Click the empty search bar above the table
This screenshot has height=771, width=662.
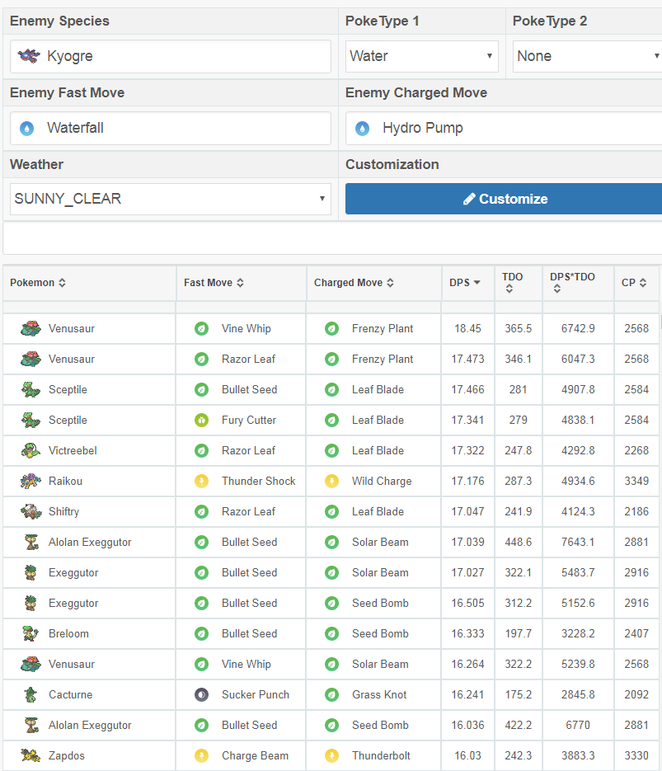tap(332, 238)
